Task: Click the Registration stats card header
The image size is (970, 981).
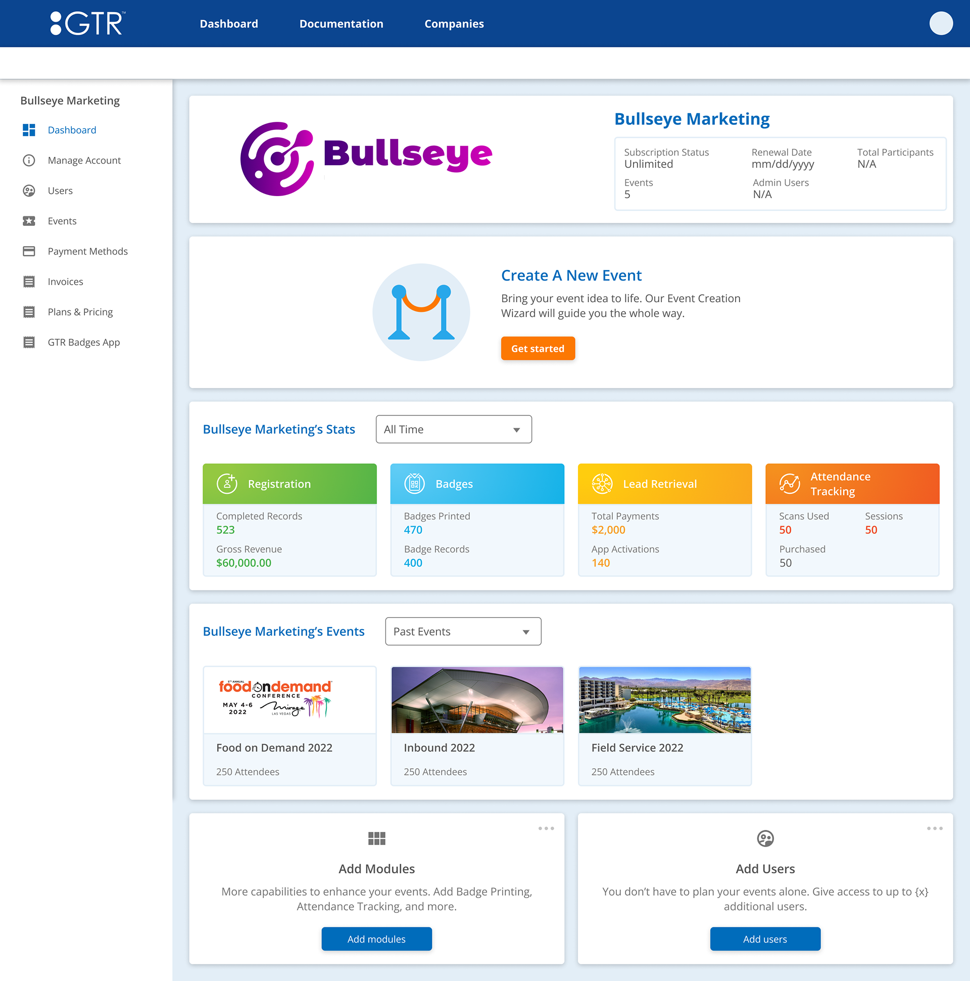Action: pyautogui.click(x=290, y=483)
